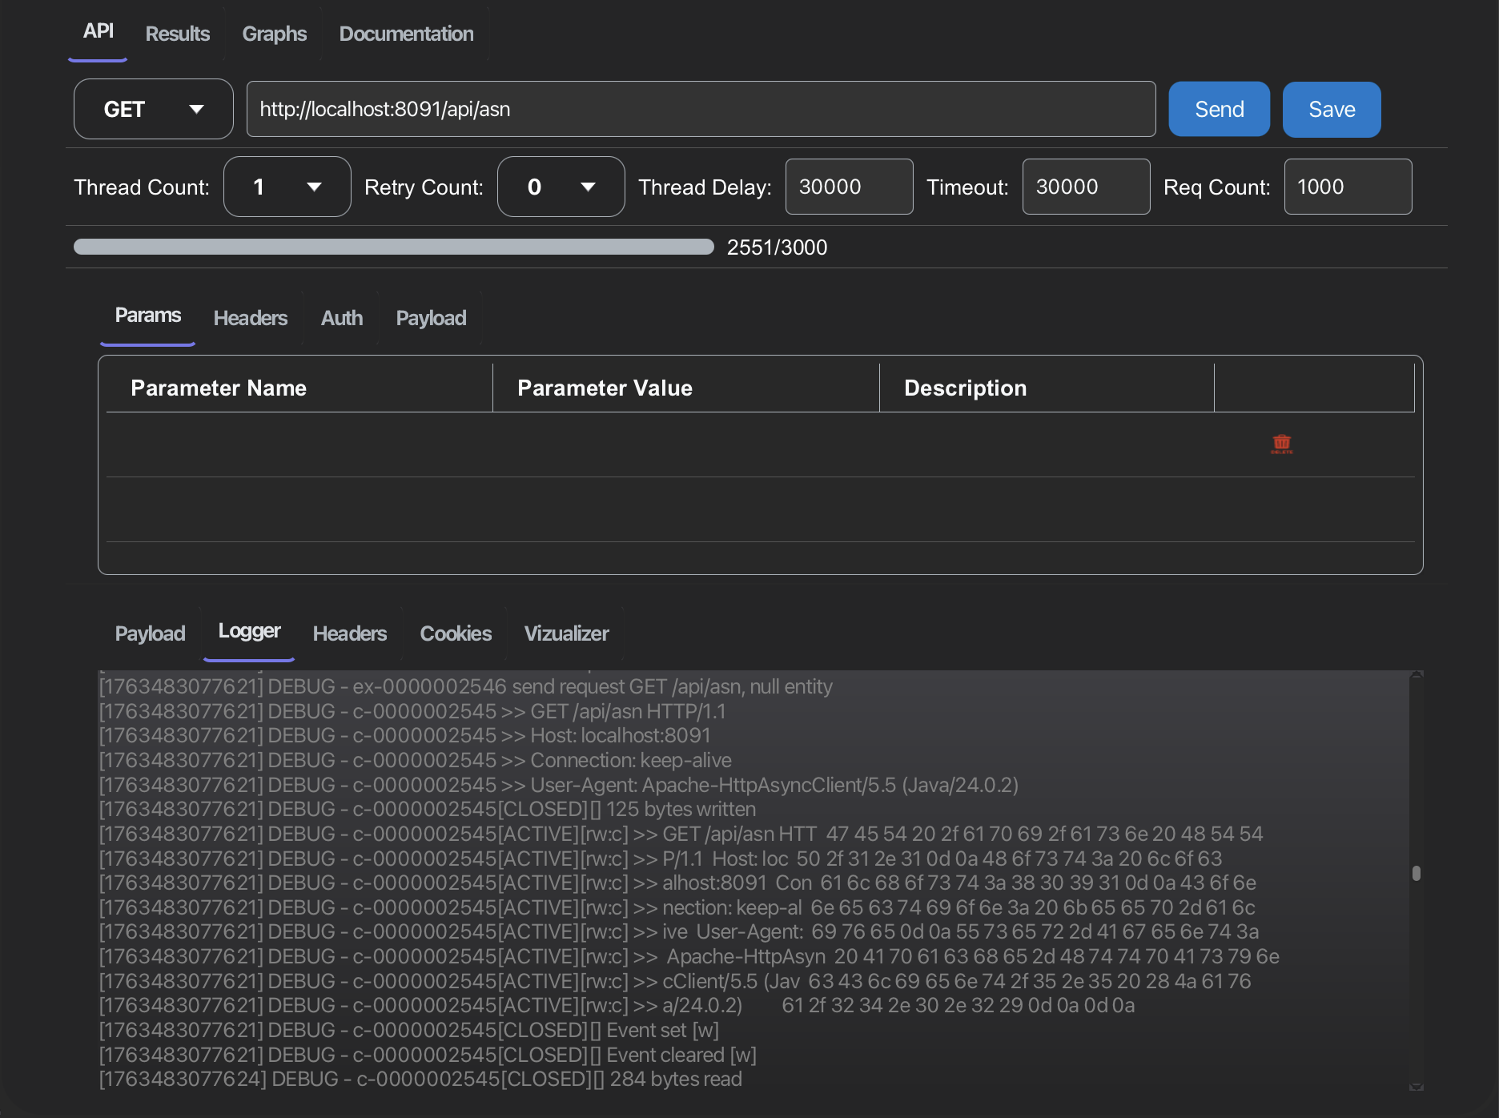The image size is (1499, 1118).
Task: Click the URL input field
Action: tap(701, 109)
